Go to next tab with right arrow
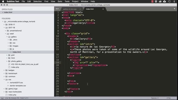Image resolution: width=178 pixels, height=100 pixels. [x=58, y=9]
